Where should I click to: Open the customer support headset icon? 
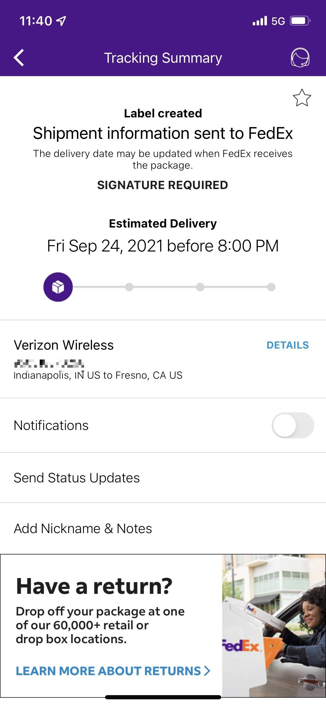click(x=300, y=58)
